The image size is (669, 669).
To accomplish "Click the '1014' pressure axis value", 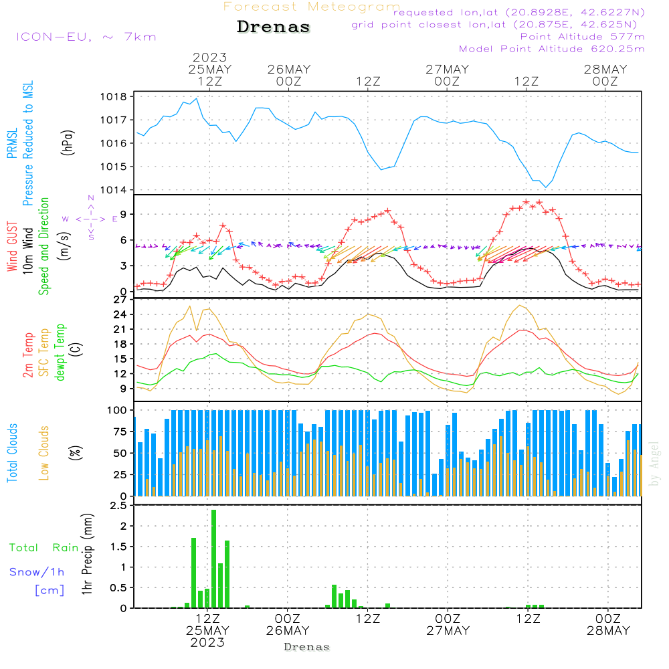I will tap(114, 190).
